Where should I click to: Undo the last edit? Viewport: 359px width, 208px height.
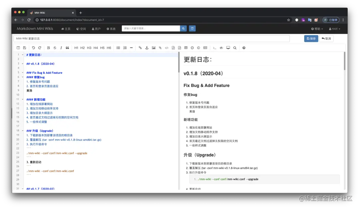click(x=33, y=48)
